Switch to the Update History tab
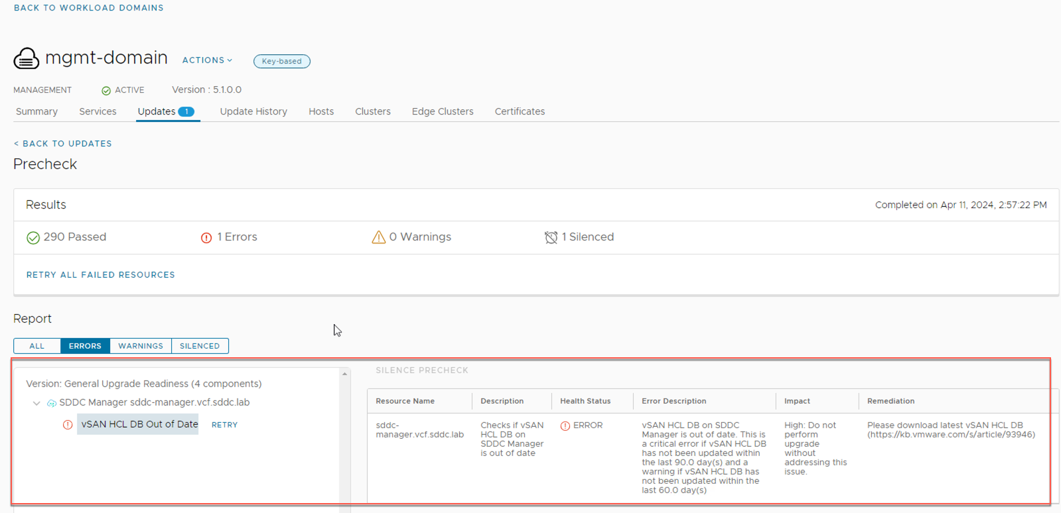 [253, 111]
